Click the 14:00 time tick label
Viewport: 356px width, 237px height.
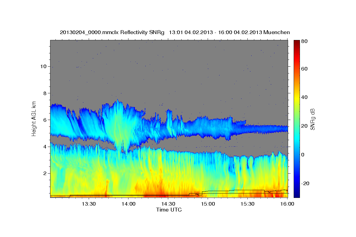point(128,204)
